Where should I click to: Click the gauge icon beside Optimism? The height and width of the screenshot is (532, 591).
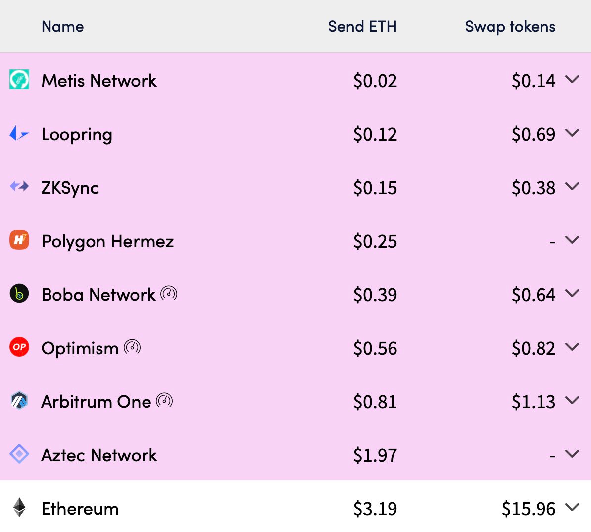pos(132,347)
